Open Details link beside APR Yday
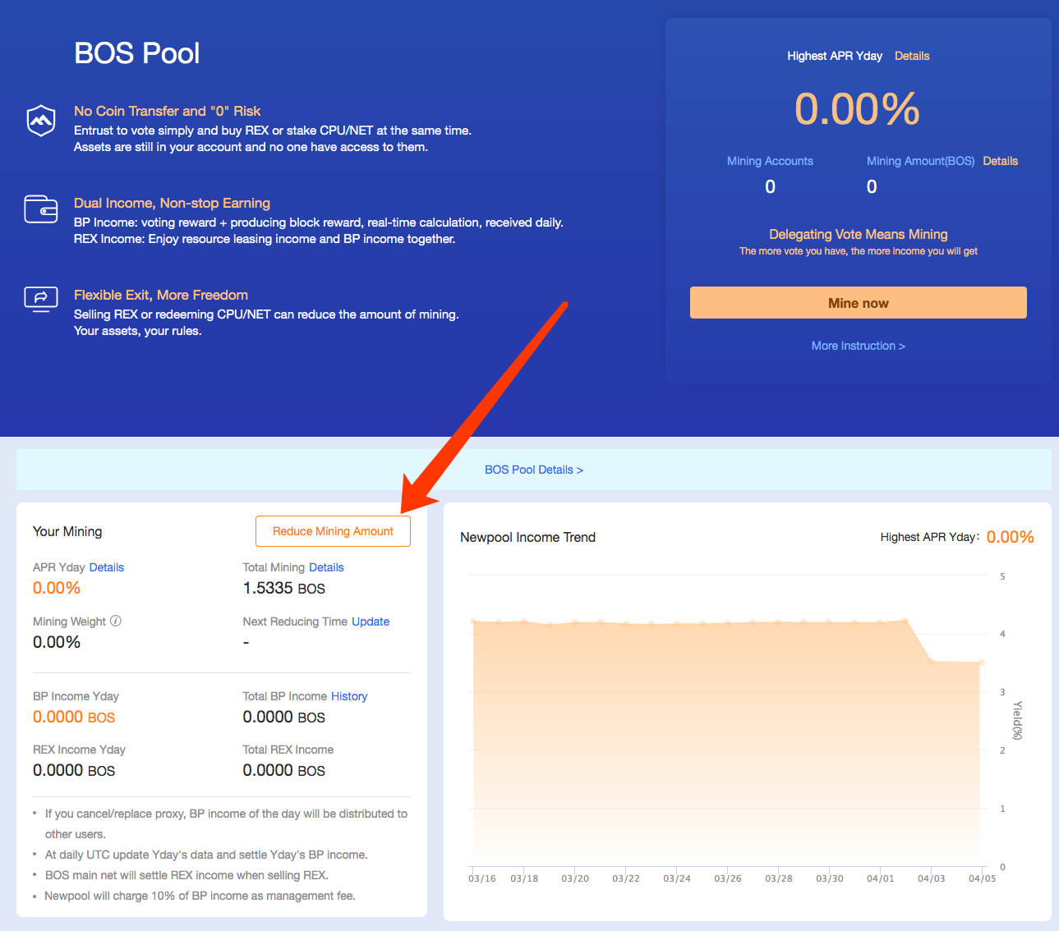The image size is (1059, 931). 107,567
